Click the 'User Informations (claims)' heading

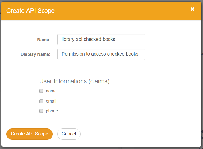click(74, 81)
